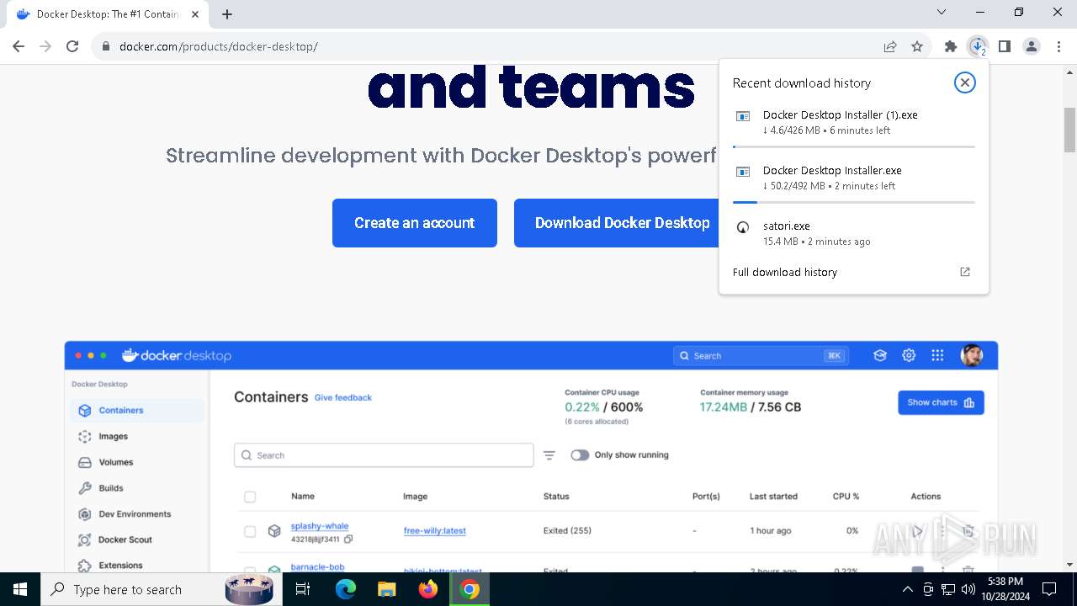This screenshot has width=1077, height=606.
Task: Go back to previous page
Action: 19,46
